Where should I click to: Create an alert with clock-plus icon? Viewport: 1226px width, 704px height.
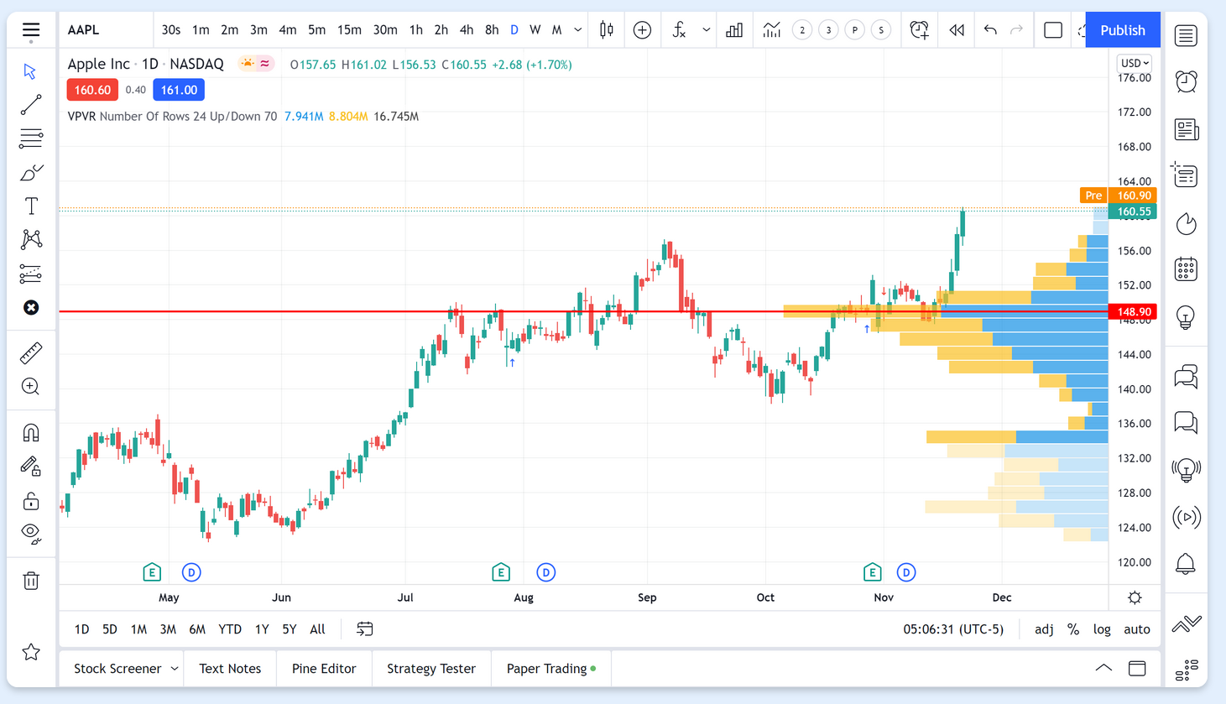pos(919,30)
